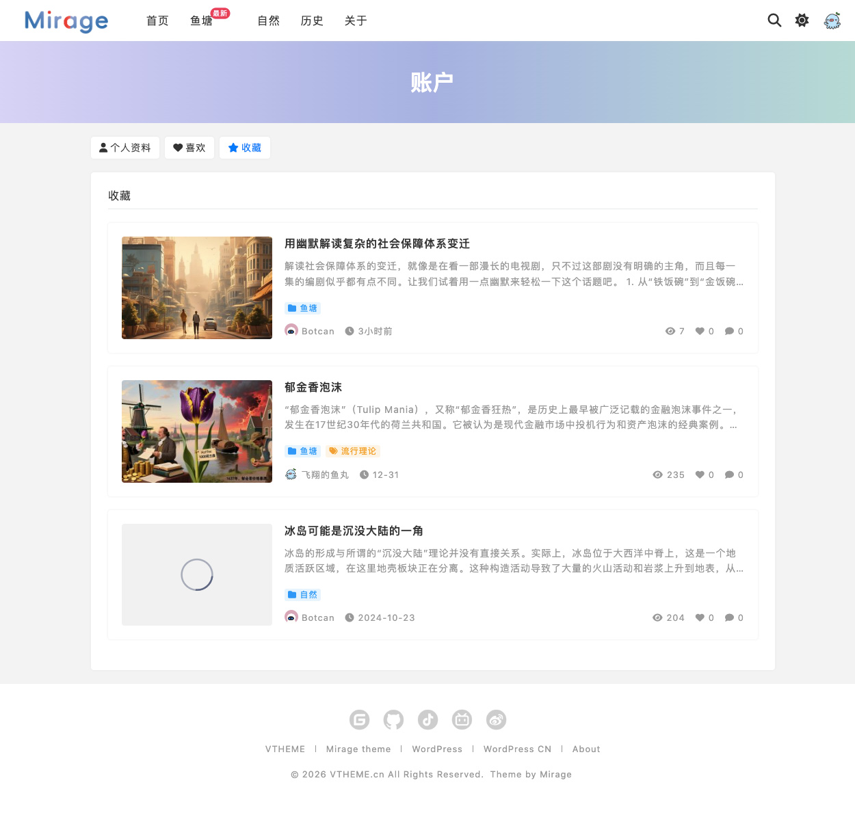
Task: Switch to the 个人资料 tab
Action: 125,148
